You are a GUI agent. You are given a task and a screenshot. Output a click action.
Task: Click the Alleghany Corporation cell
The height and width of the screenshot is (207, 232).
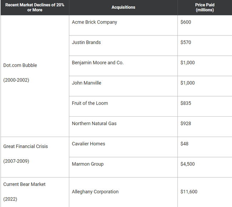tap(95, 192)
